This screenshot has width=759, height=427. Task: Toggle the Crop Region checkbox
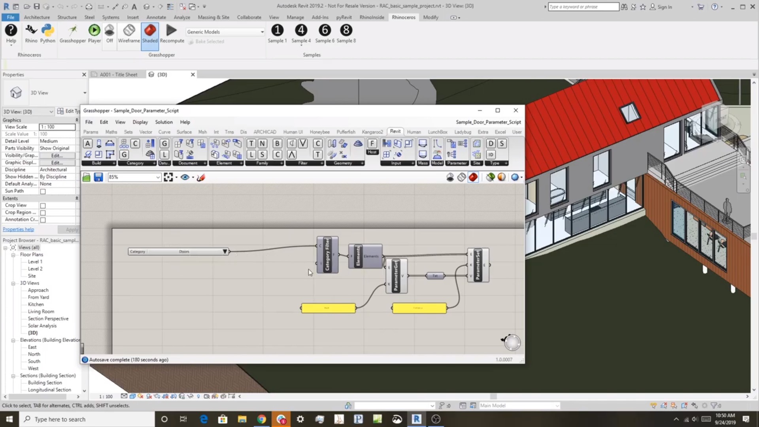click(x=43, y=213)
